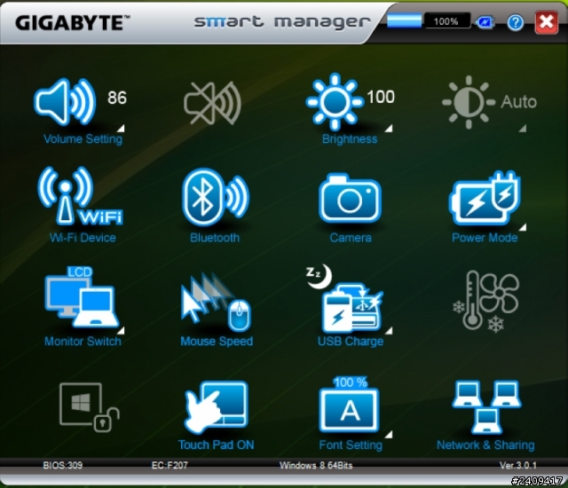Click the Volume Setting label

(83, 139)
